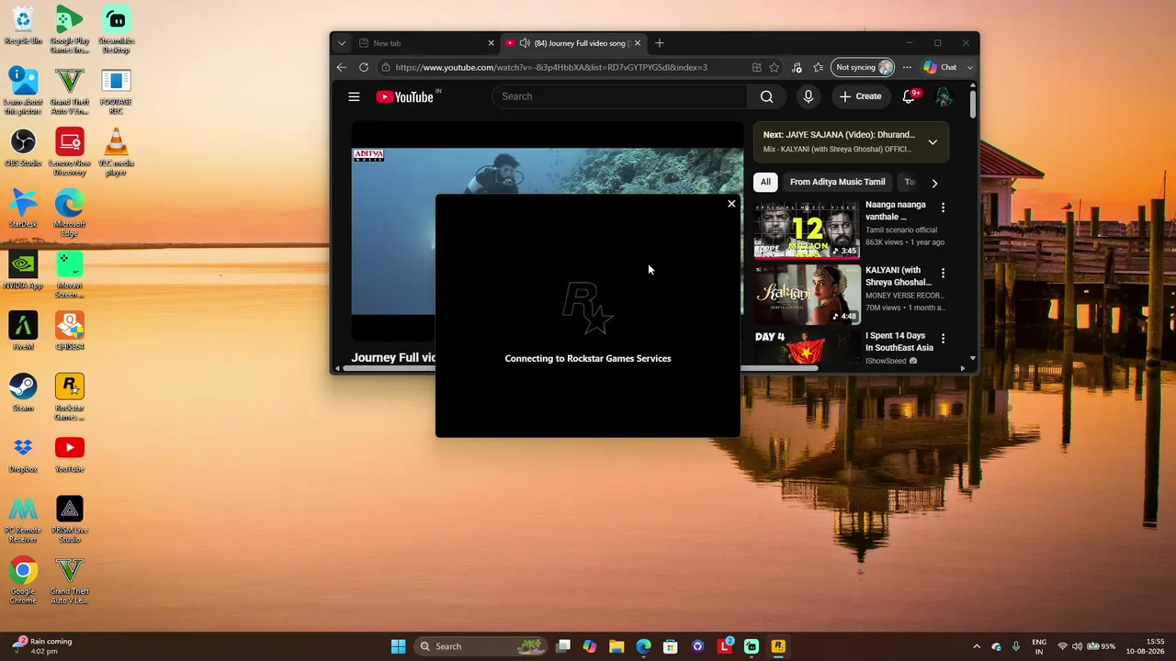Open a new browser tab with plus
Image resolution: width=1176 pixels, height=661 pixels.
(x=660, y=43)
